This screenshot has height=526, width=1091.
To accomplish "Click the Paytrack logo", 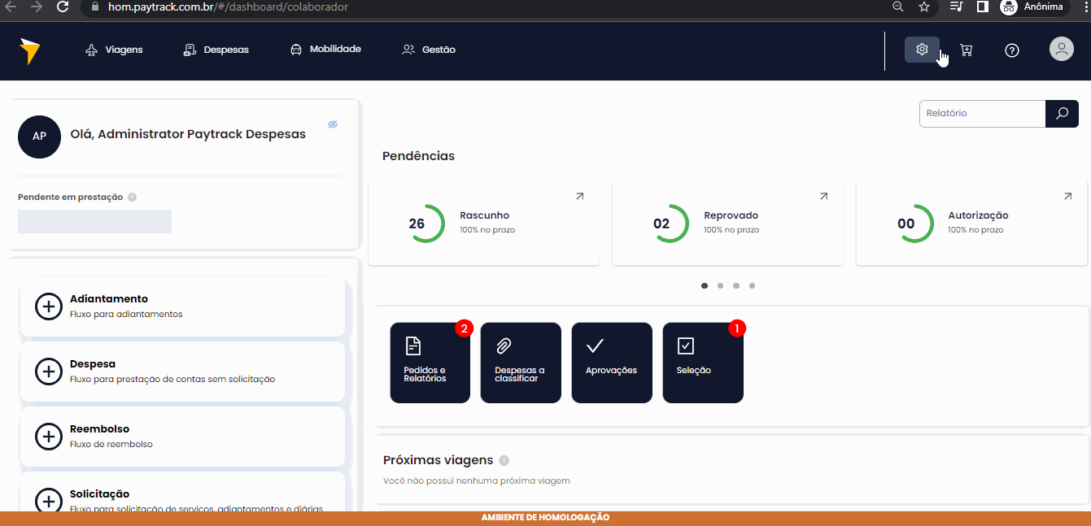I will point(30,50).
